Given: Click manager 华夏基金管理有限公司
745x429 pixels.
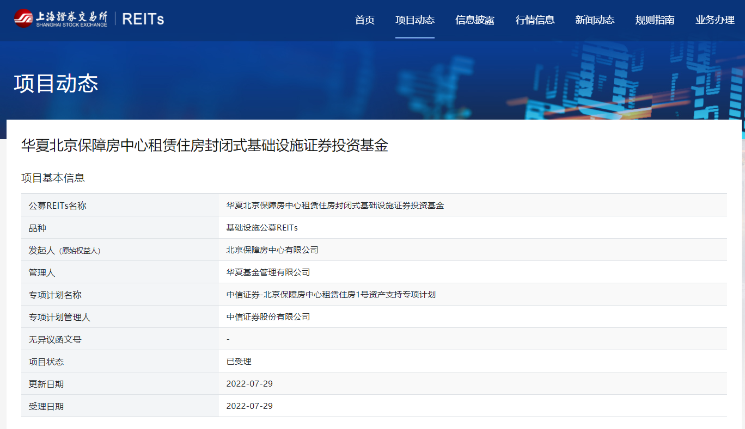Looking at the screenshot, I should pos(268,272).
